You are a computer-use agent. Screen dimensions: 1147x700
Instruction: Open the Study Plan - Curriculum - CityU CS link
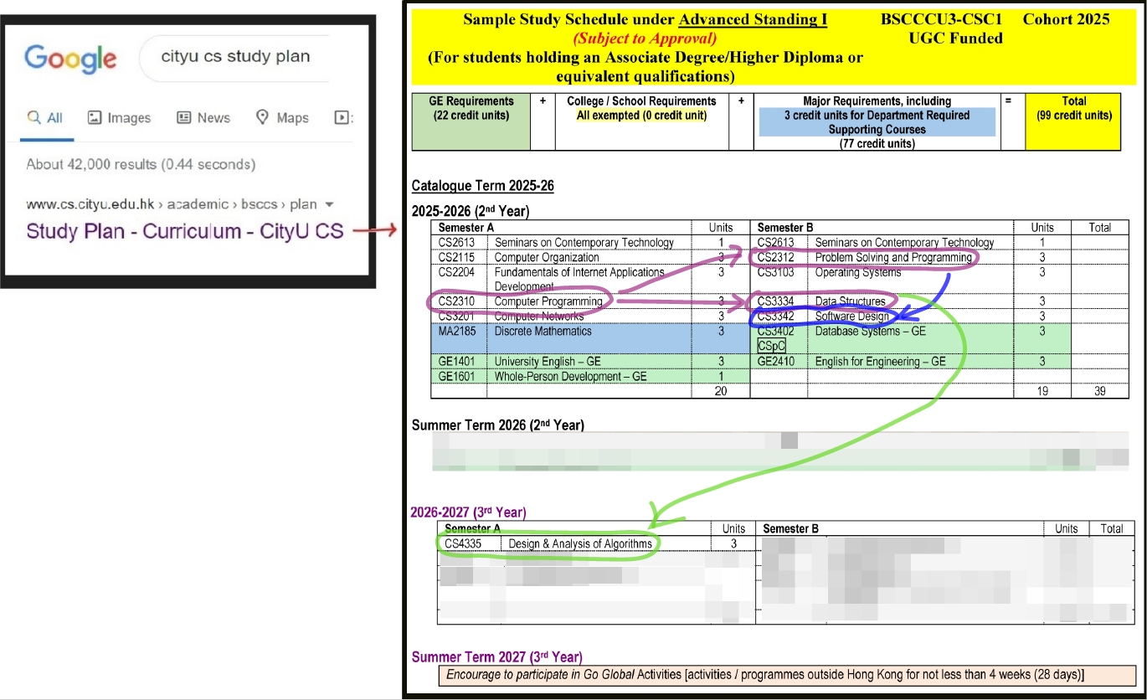tap(184, 231)
